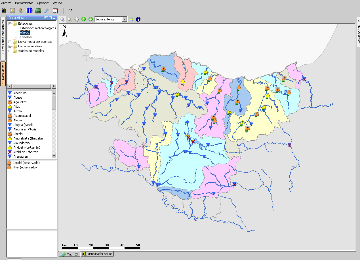Viewport: 360px width, 260px height.
Task: Expand the Salidas de modelos node
Action: pyautogui.click(x=10, y=51)
